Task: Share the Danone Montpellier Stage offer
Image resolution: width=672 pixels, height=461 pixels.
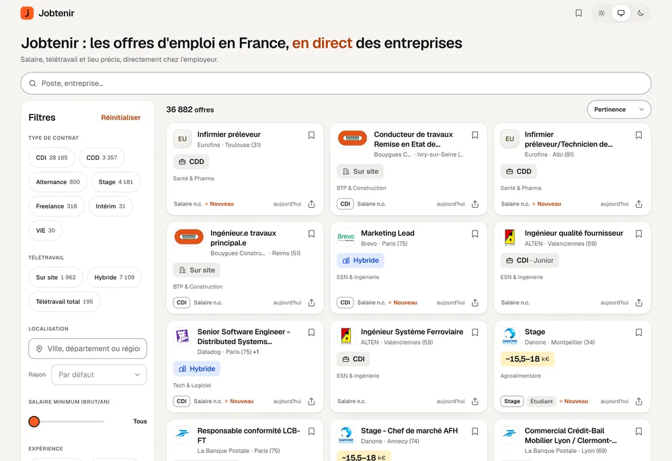Action: [638, 401]
